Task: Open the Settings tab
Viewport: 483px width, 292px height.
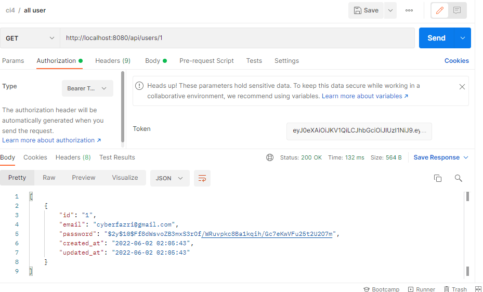Action: 286,61
